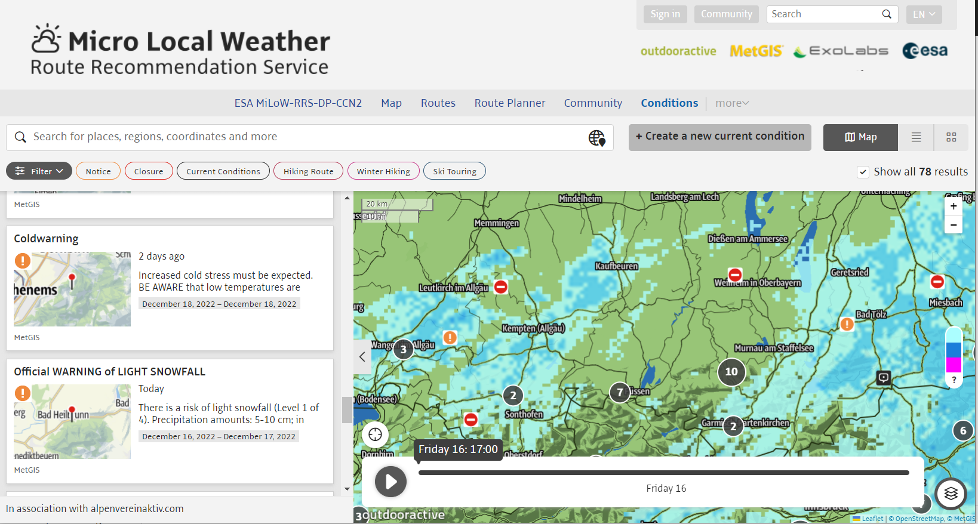Click the forecast timeline slider bar

(663, 473)
